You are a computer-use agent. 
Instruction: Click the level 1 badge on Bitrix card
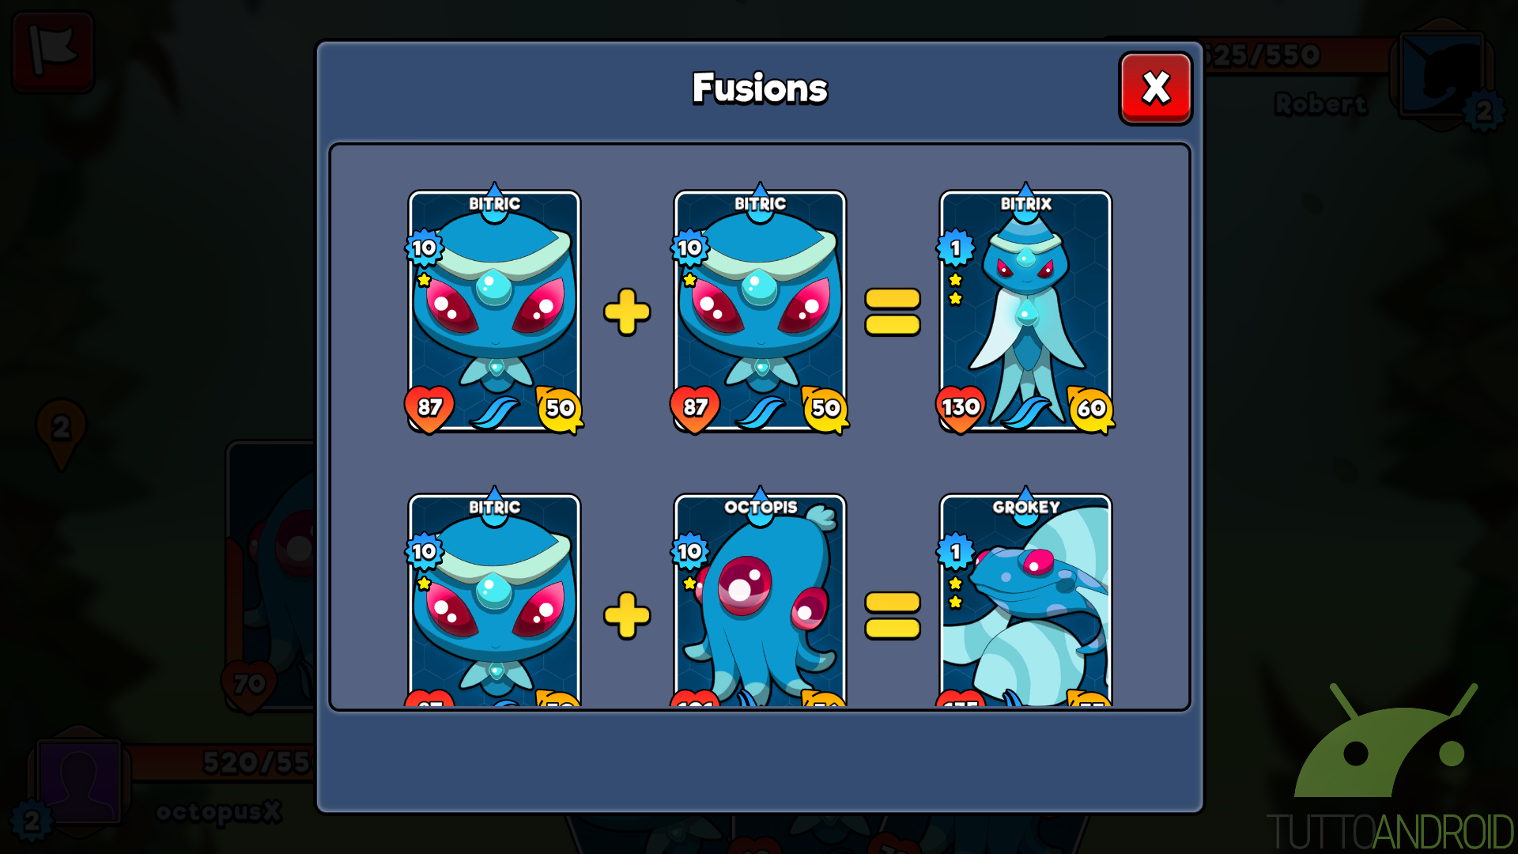point(955,248)
